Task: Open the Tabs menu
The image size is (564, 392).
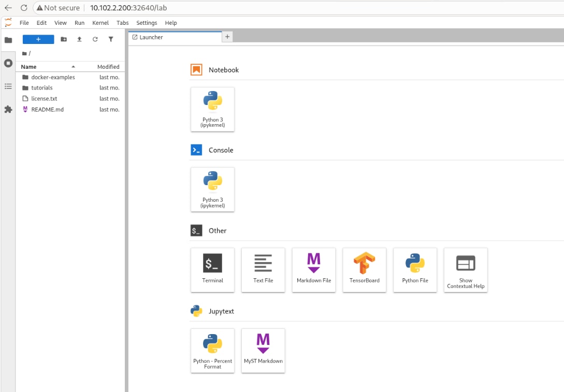Action: [122, 23]
